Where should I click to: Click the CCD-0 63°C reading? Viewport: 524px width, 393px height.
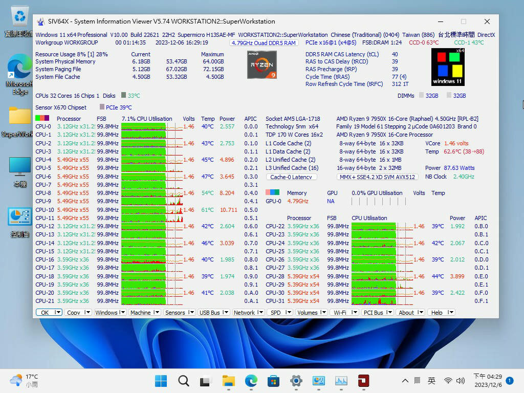(x=424, y=43)
